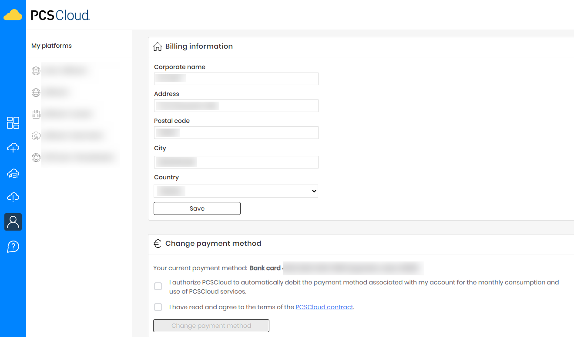Open the user account icon in the sidebar

coord(13,222)
